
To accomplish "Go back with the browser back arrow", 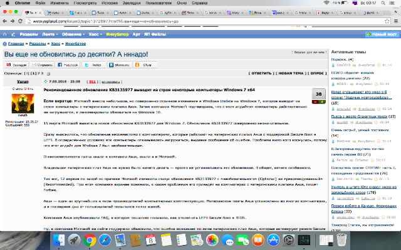I will click(4, 21).
